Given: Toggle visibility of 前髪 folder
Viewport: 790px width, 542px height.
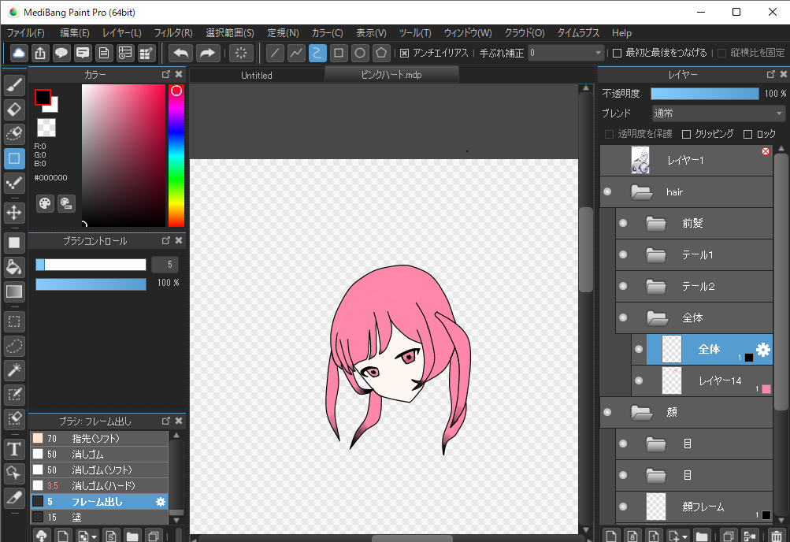Looking at the screenshot, I should [623, 223].
